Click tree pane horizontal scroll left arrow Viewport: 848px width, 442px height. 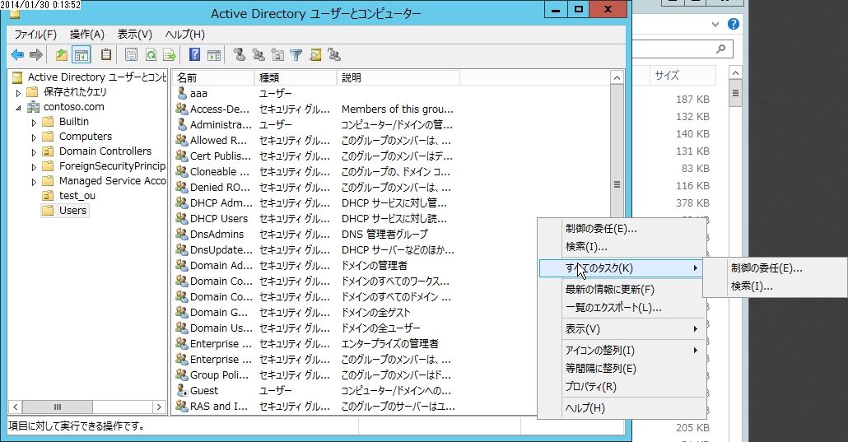click(15, 407)
